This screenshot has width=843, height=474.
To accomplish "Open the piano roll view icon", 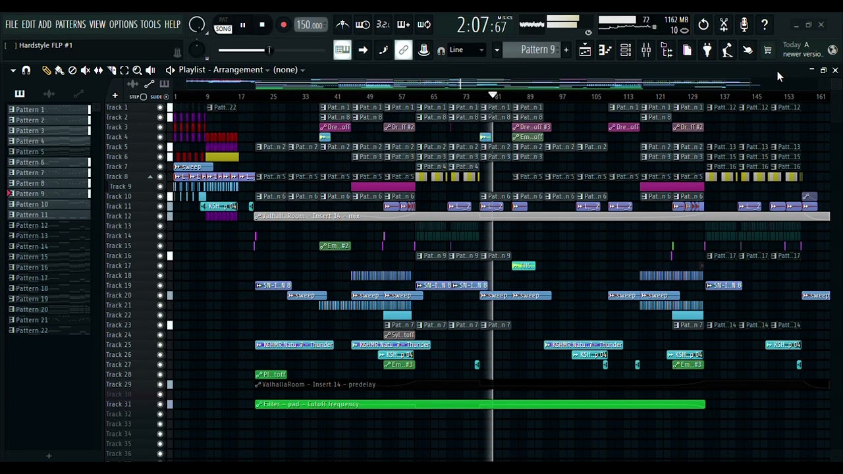I will tap(605, 50).
